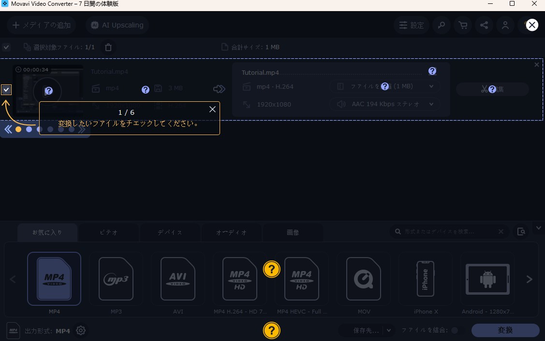Toggle the Tutorial.mp4 file checkbox
Image resolution: width=545 pixels, height=341 pixels.
click(6, 90)
